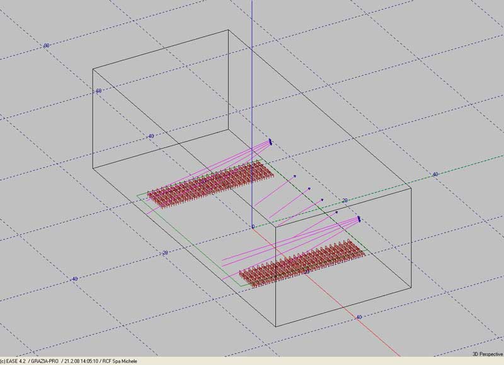504x365 pixels.
Task: Click the fourth small center loudspeaker
Action: pos(336,212)
